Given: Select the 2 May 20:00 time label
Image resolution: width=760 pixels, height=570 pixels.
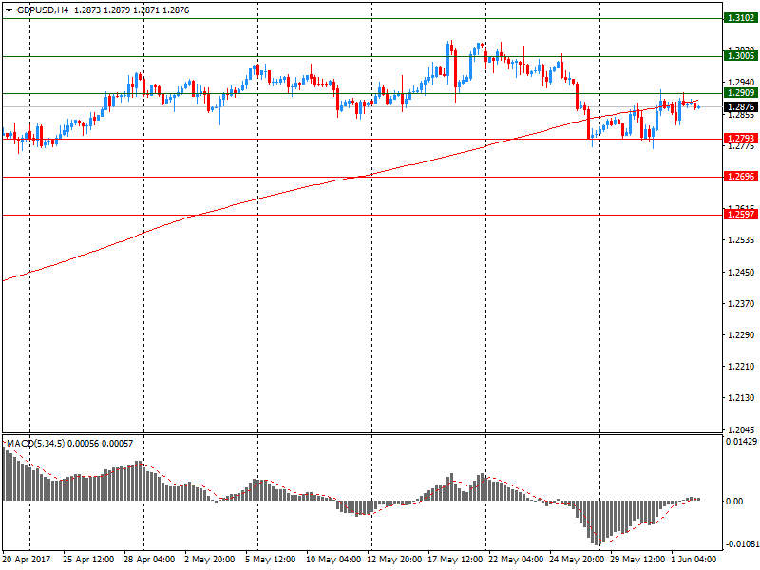Looking at the screenshot, I should tap(209, 560).
